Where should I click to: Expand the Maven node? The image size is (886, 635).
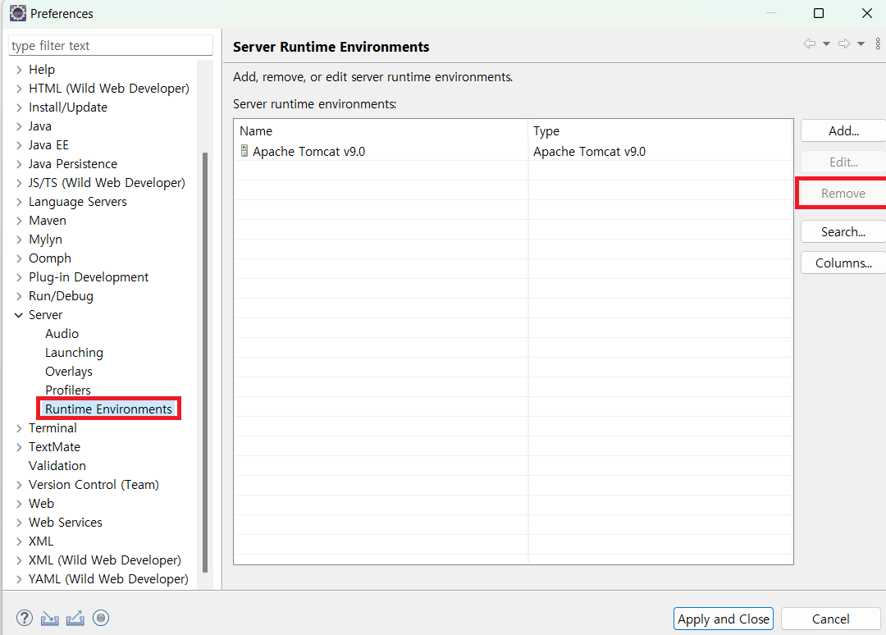pyautogui.click(x=19, y=221)
